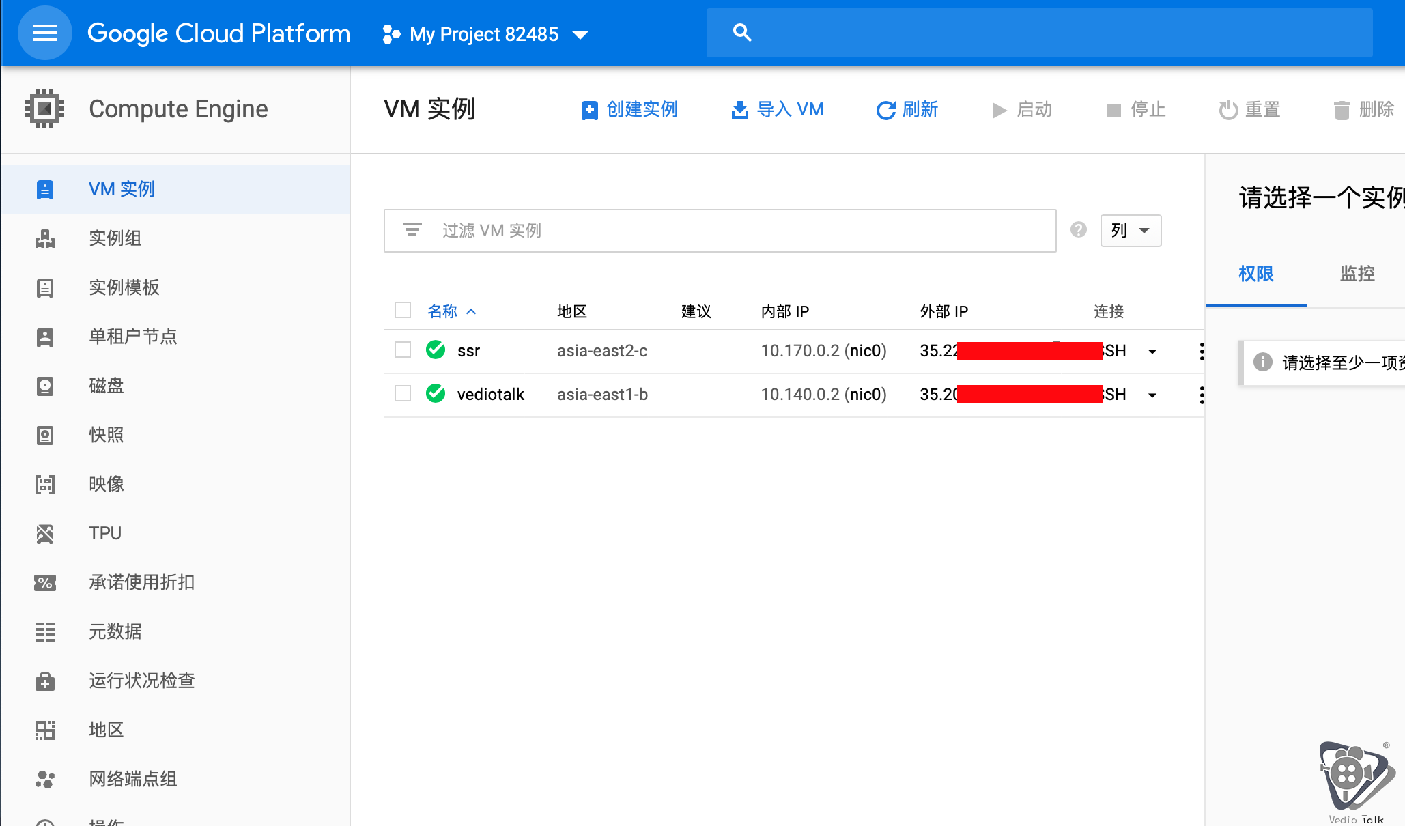Click the info icon in side panel

click(1263, 362)
